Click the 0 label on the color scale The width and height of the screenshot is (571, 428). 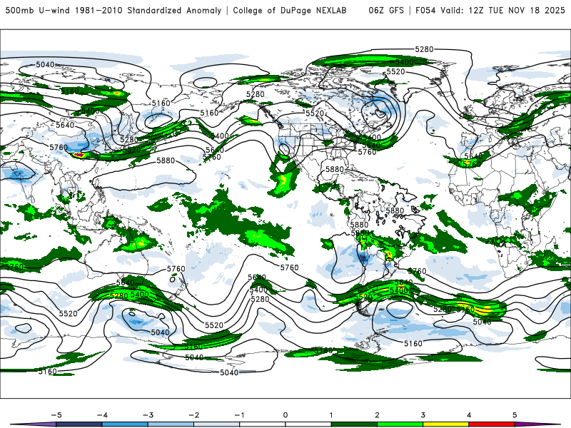[x=285, y=415]
